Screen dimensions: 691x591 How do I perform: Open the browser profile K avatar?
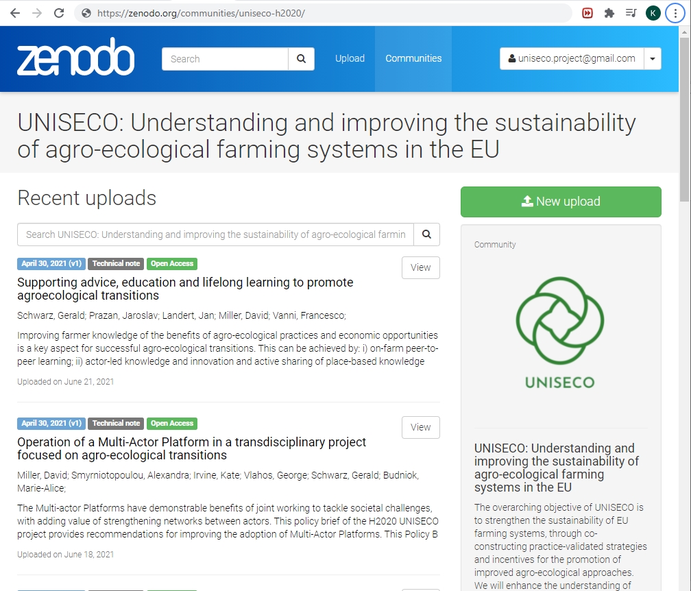pos(653,13)
